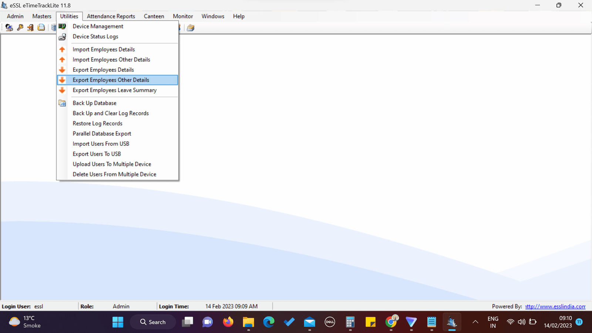Open the video chat taskbar app
Viewport: 592px width, 333px height.
(208, 322)
